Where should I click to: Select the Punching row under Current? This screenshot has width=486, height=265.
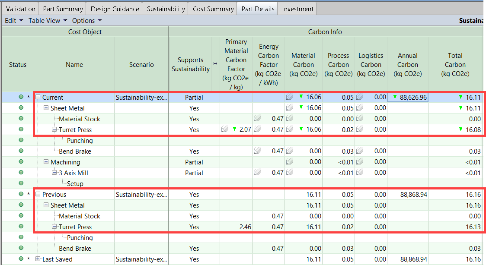[x=80, y=140]
